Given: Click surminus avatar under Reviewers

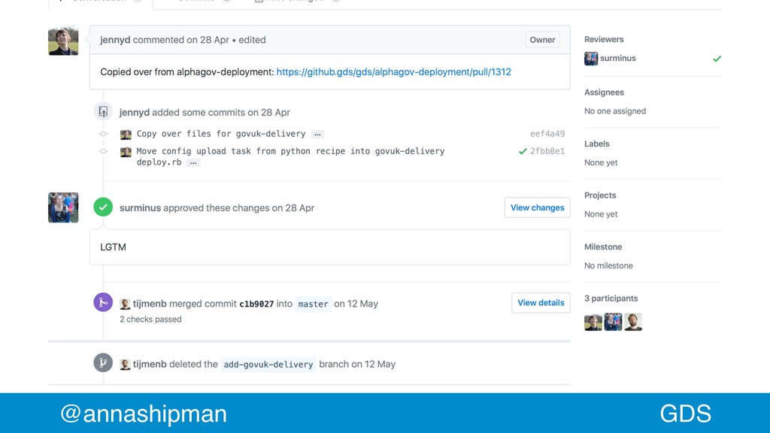Looking at the screenshot, I should coord(591,59).
